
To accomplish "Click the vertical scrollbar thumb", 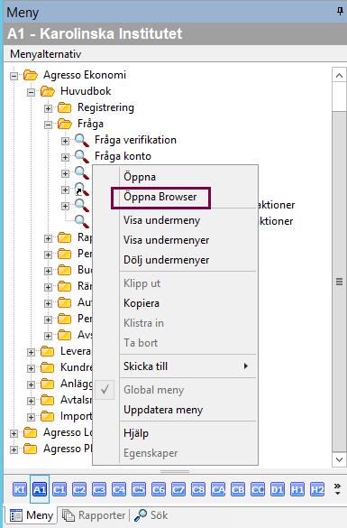I will tap(339, 282).
